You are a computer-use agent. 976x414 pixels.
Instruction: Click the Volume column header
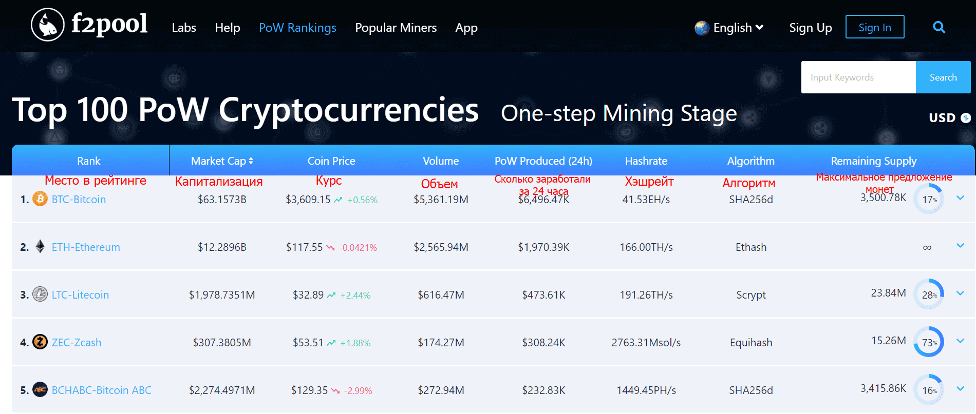441,161
